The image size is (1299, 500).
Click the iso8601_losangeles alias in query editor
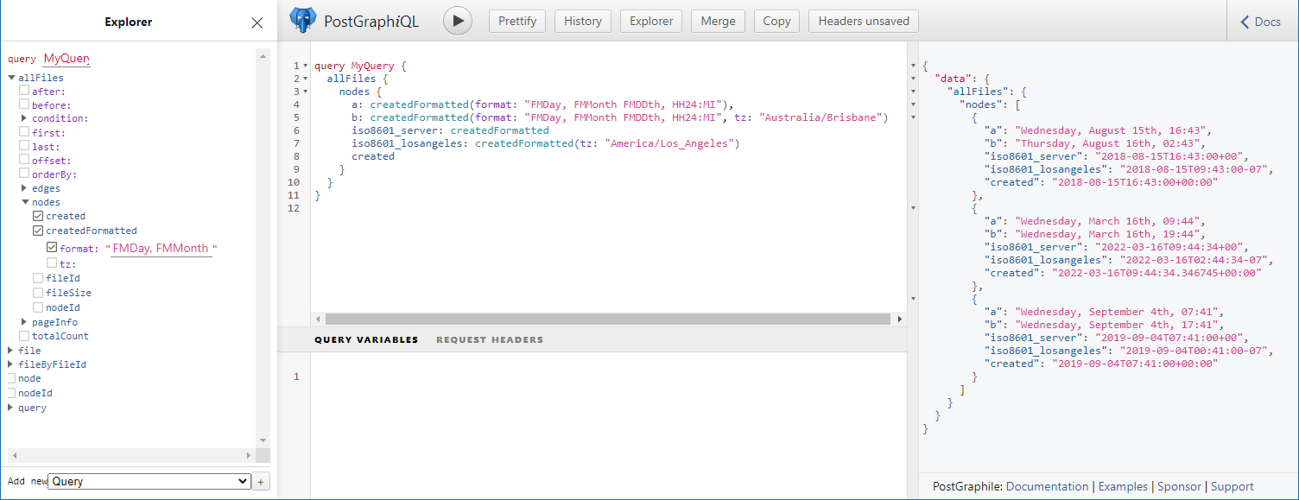[409, 143]
